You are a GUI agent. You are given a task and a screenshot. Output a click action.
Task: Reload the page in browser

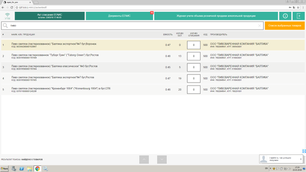coord(12,7)
